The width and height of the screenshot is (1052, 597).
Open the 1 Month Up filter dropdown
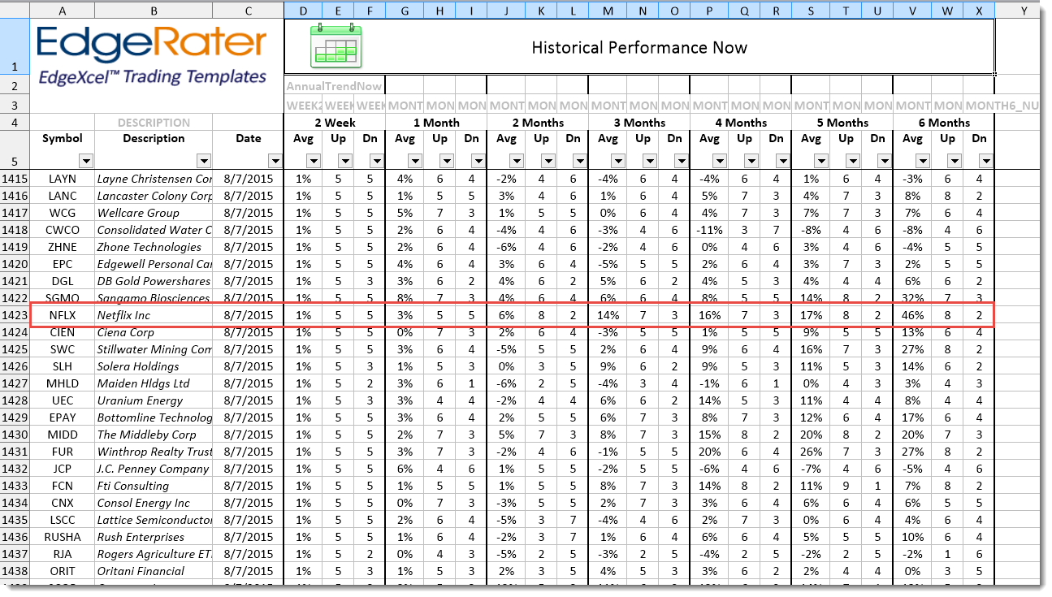(447, 161)
